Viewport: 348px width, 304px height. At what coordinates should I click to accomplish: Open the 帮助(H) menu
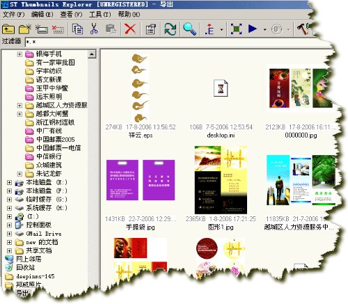(129, 15)
